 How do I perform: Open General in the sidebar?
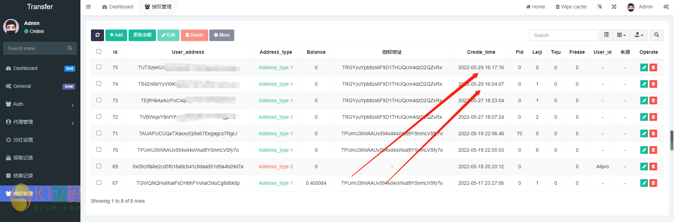40,86
